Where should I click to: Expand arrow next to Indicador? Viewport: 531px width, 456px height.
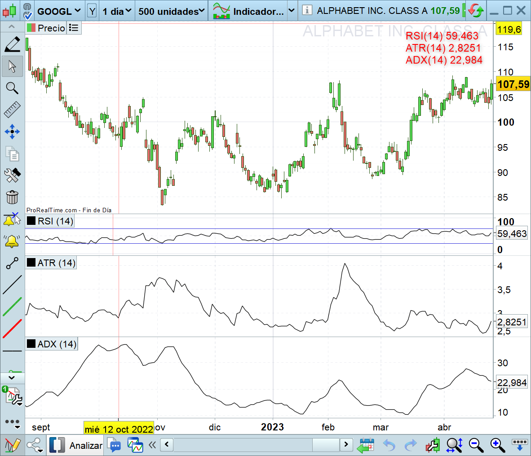(291, 10)
